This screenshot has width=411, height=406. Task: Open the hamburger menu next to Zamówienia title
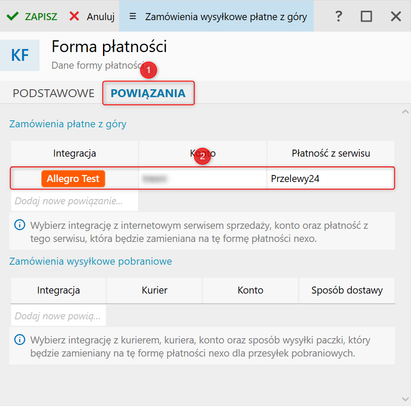(x=133, y=17)
